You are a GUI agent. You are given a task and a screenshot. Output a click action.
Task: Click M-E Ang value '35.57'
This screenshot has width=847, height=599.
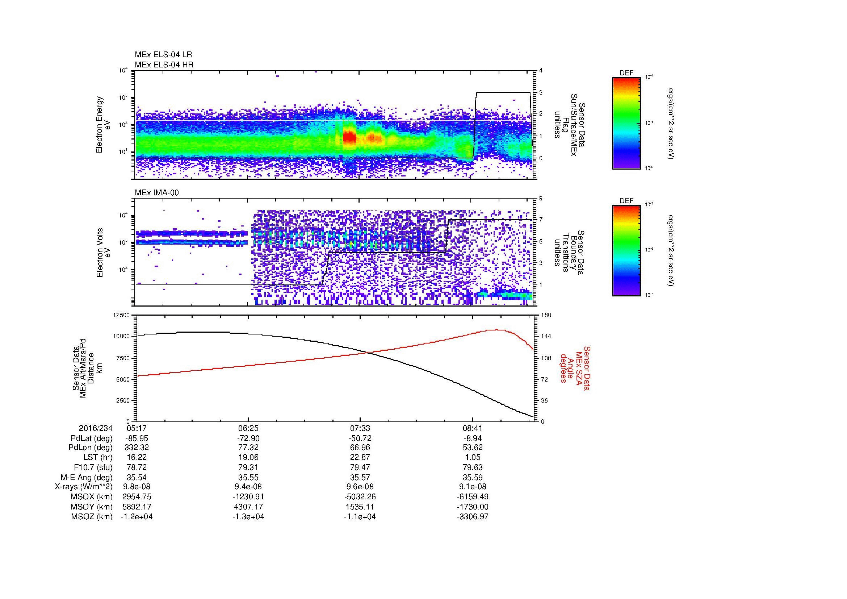tap(360, 477)
